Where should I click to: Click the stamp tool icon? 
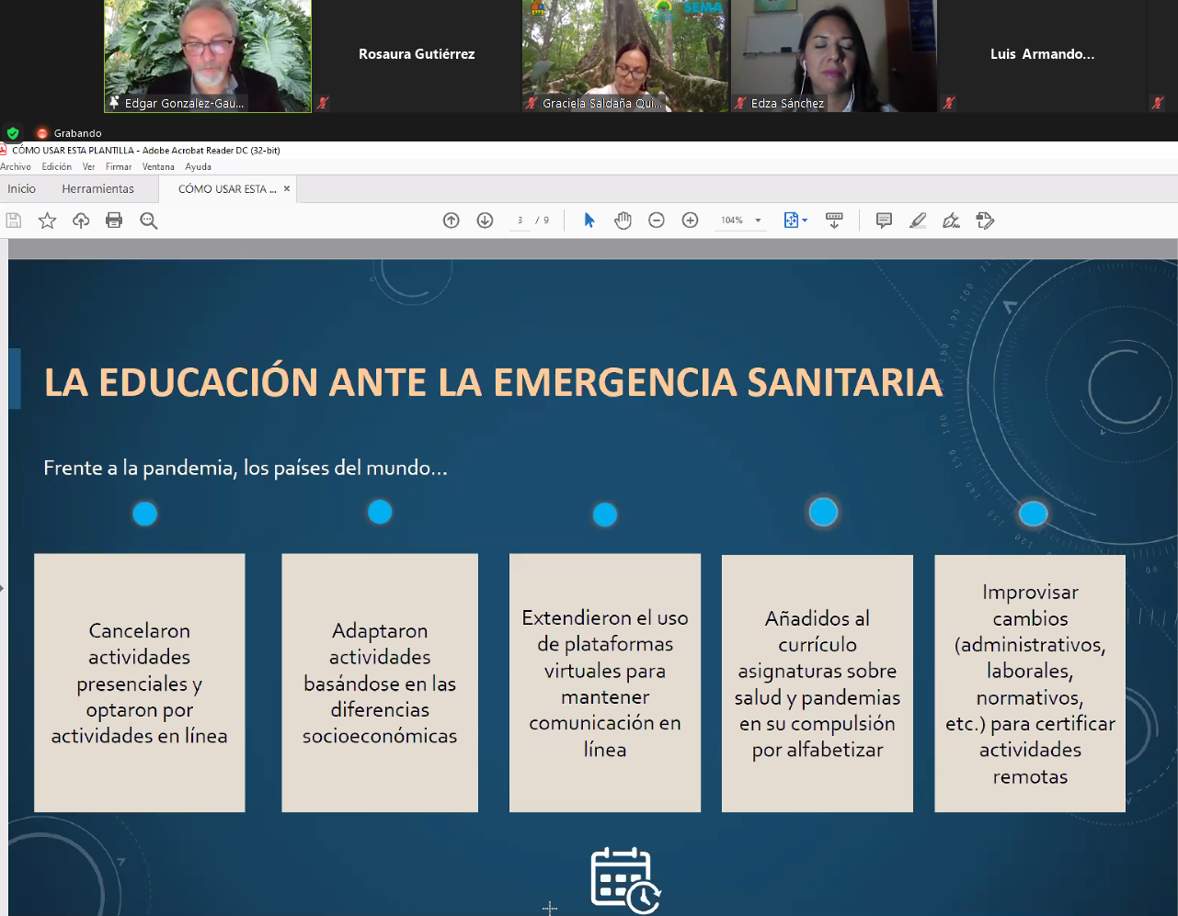point(985,221)
